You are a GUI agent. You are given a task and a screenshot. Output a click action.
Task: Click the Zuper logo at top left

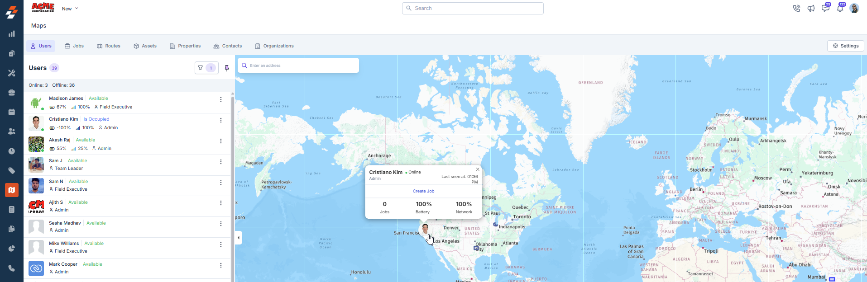click(12, 12)
